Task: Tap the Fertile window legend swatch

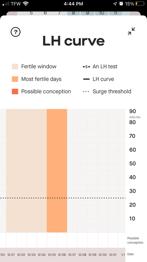Action: click(x=15, y=66)
